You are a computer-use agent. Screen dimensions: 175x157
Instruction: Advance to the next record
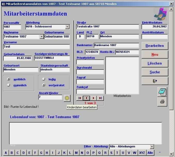coord(93,98)
